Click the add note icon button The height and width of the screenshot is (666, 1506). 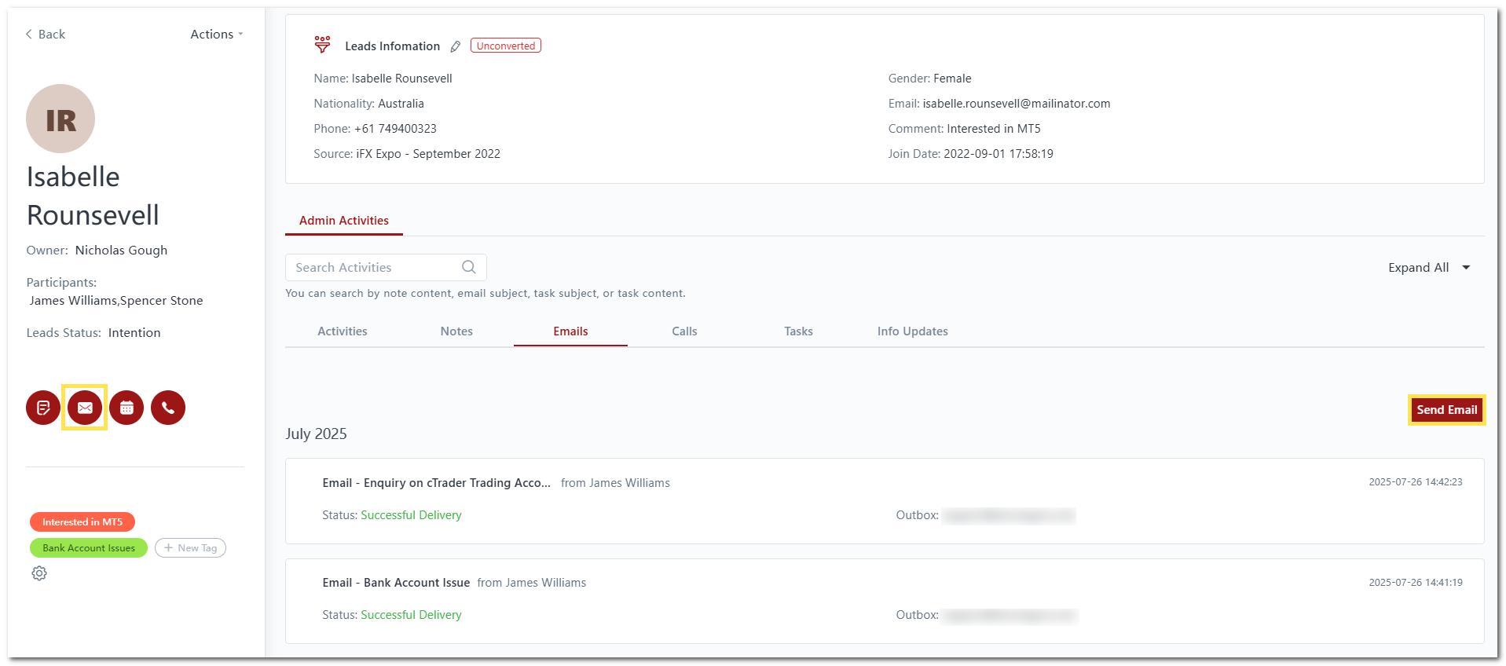click(43, 408)
